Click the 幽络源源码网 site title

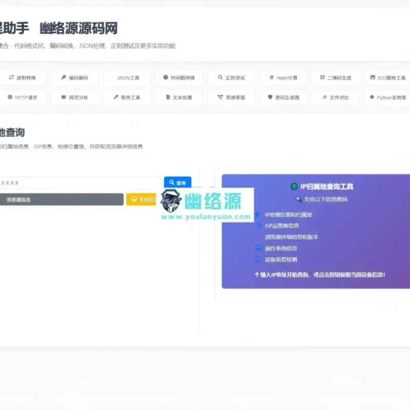79,28
